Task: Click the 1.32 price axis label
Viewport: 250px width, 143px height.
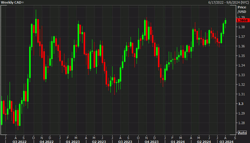Action: click(241, 85)
